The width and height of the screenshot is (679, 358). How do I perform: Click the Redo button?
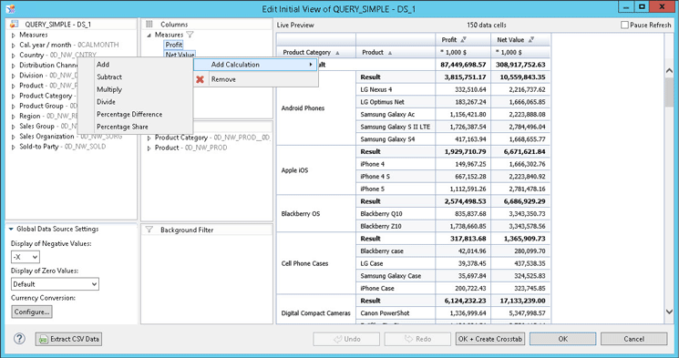pos(417,339)
